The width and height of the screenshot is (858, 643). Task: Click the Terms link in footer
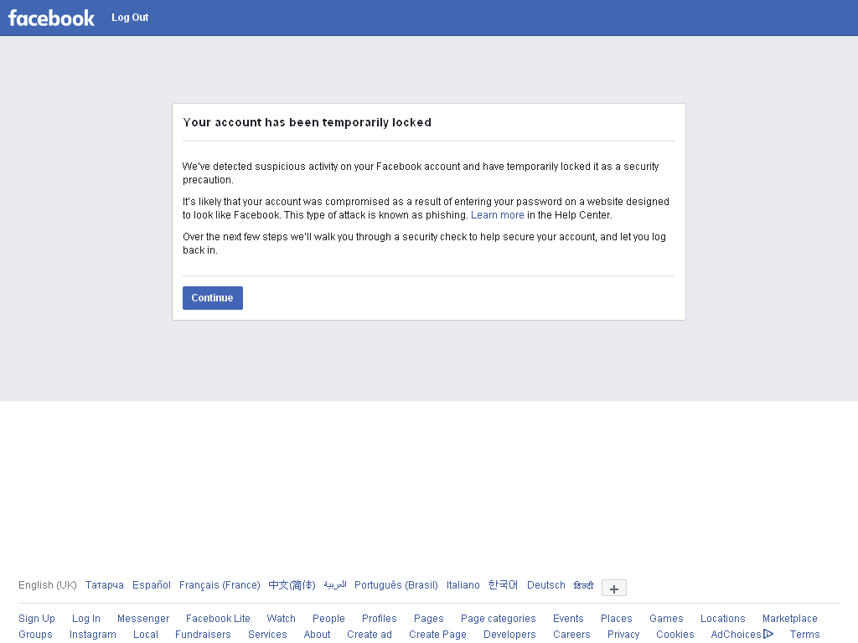tap(804, 635)
